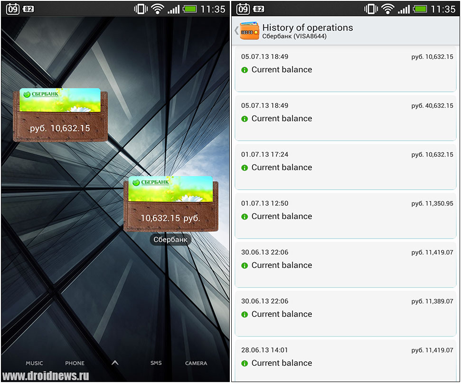Tap signal strength icon in history screen status bar
The image size is (461, 383).
[x=404, y=10]
